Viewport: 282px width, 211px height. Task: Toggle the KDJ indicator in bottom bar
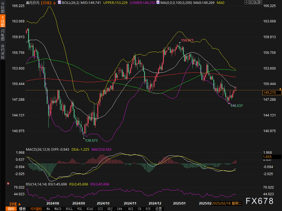tap(109, 209)
